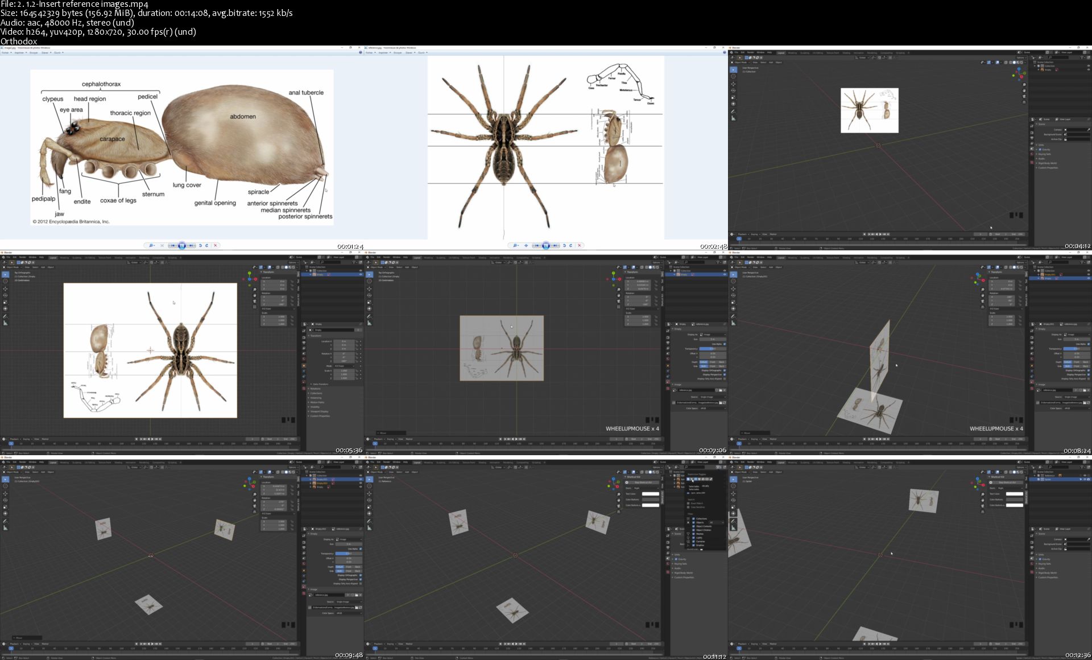Click the current frame marker in 00:04:12 timeline
This screenshot has height=660, width=1092.
tap(739, 239)
